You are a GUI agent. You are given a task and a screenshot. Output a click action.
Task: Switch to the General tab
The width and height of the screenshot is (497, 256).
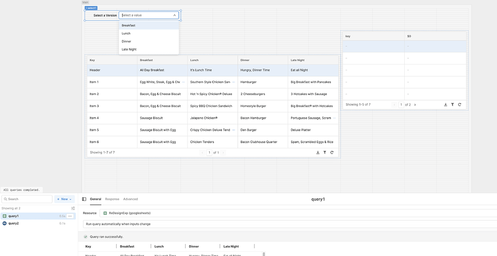pos(95,199)
